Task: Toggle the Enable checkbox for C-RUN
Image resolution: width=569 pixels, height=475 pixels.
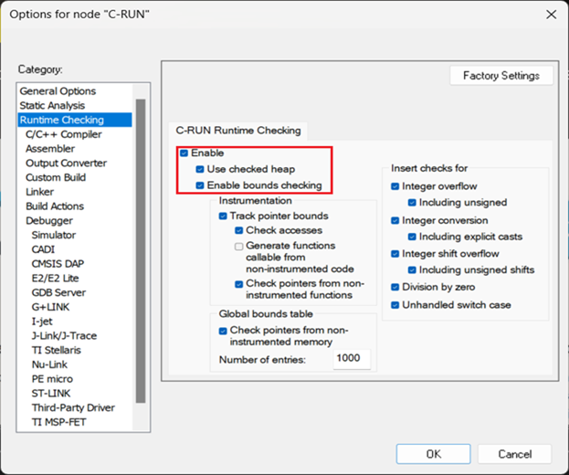Action: click(185, 153)
